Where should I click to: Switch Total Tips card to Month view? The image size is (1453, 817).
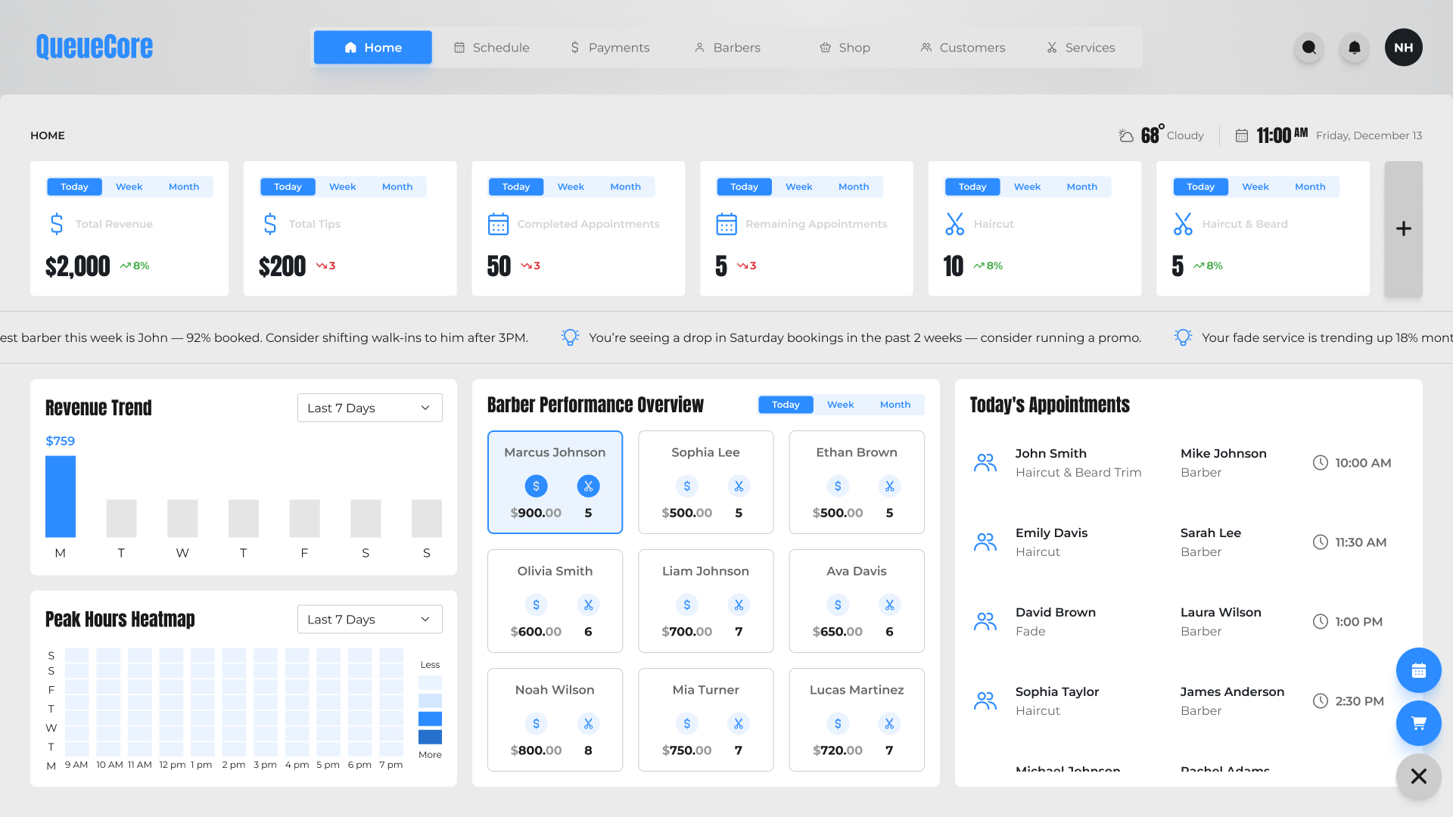397,186
